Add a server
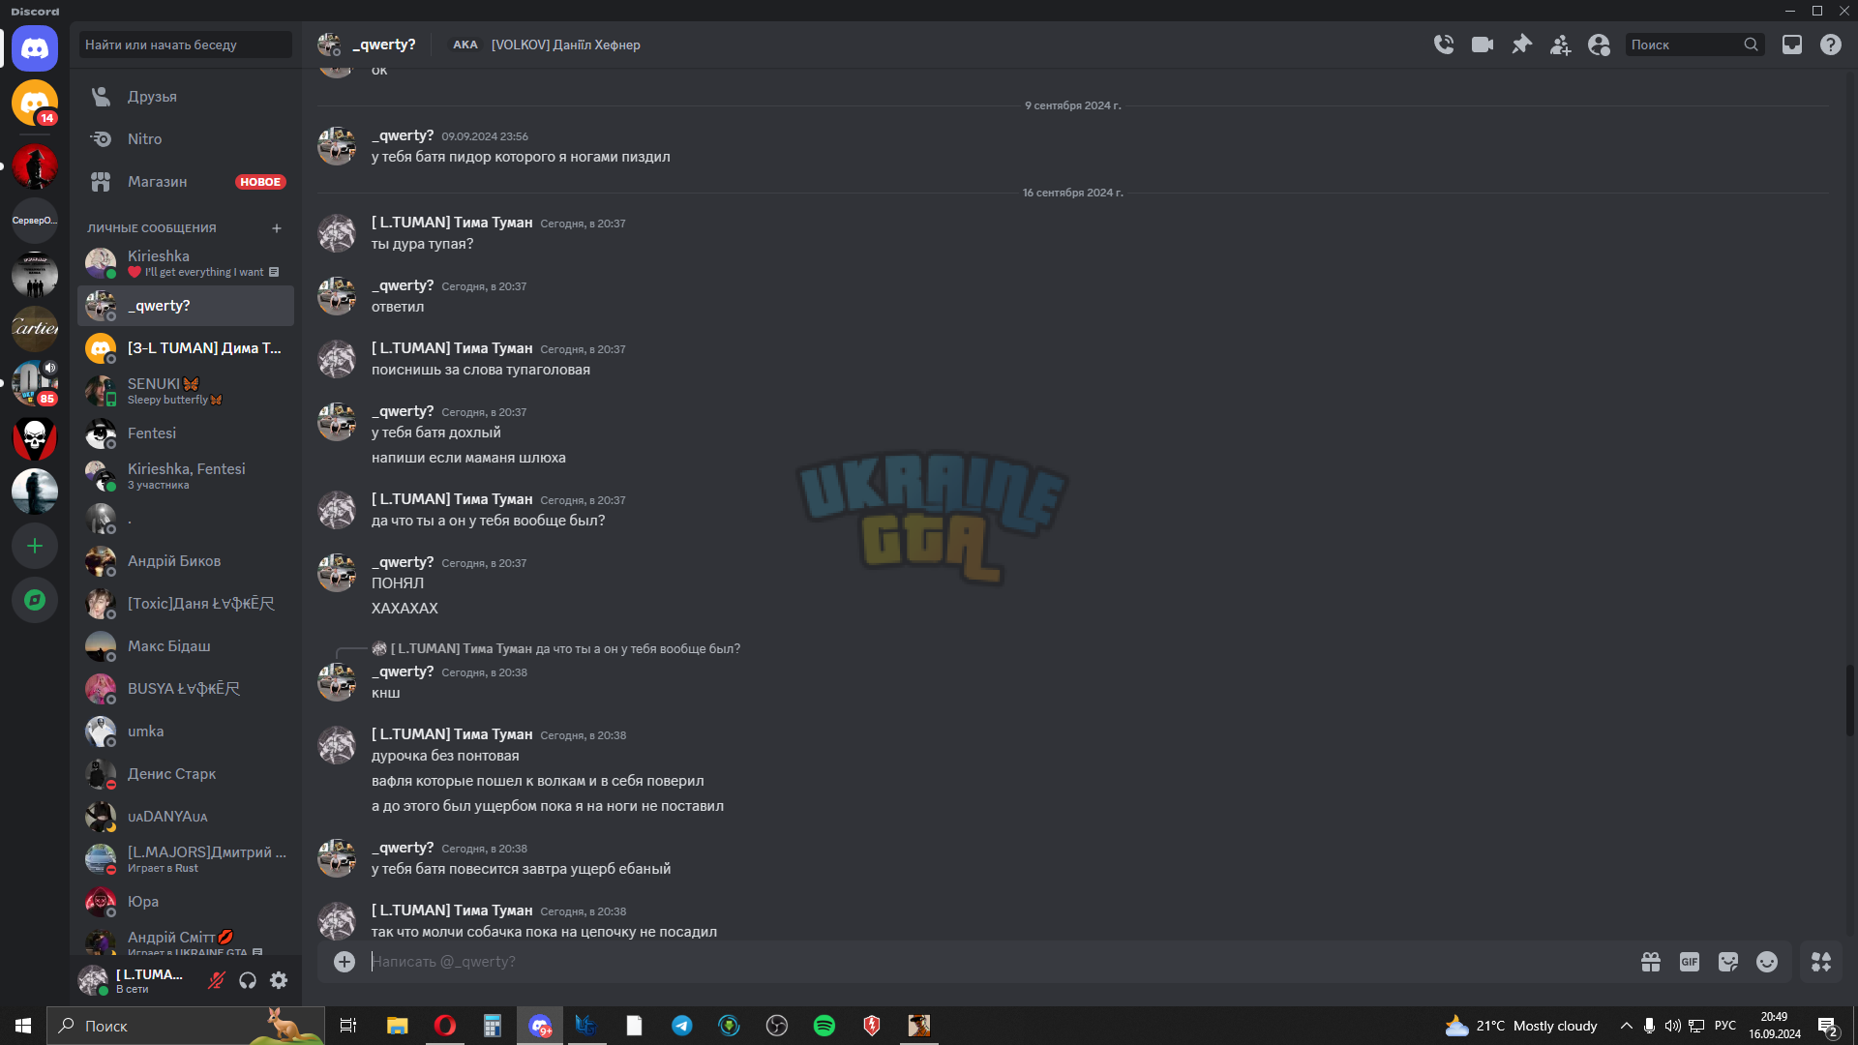The height and width of the screenshot is (1045, 1858). tap(35, 546)
